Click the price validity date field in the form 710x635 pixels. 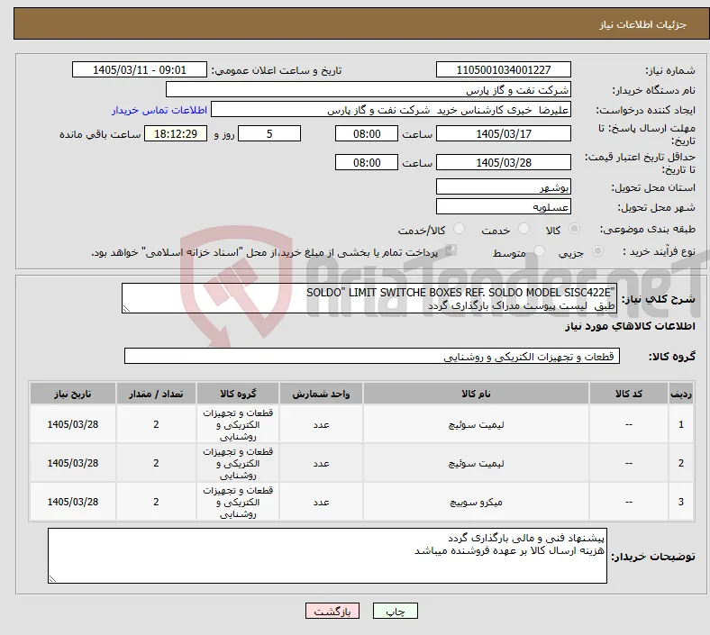(x=504, y=162)
